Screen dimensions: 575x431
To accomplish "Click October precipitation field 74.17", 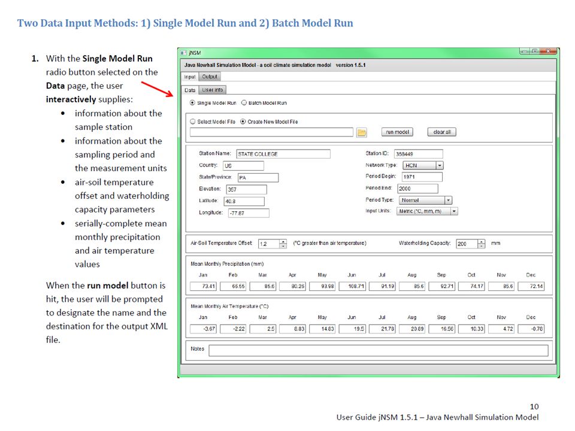I will 471,286.
